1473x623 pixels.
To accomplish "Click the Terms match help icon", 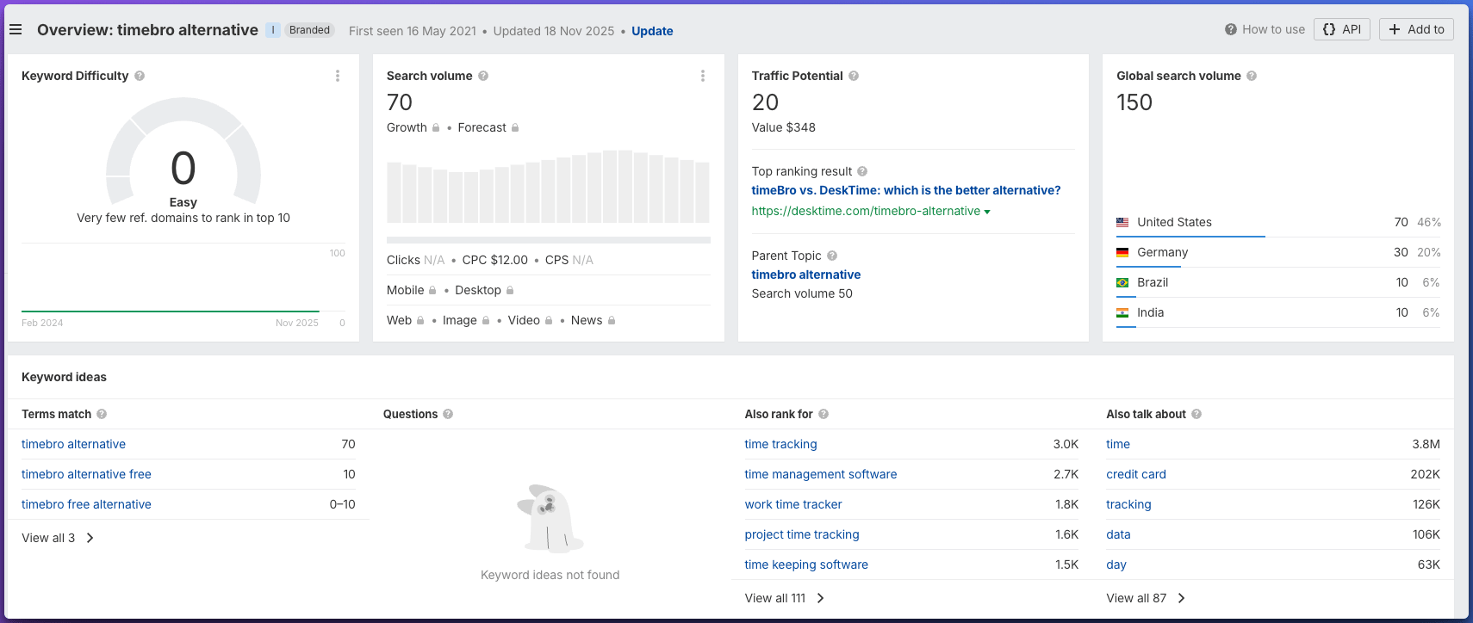I will 102,414.
